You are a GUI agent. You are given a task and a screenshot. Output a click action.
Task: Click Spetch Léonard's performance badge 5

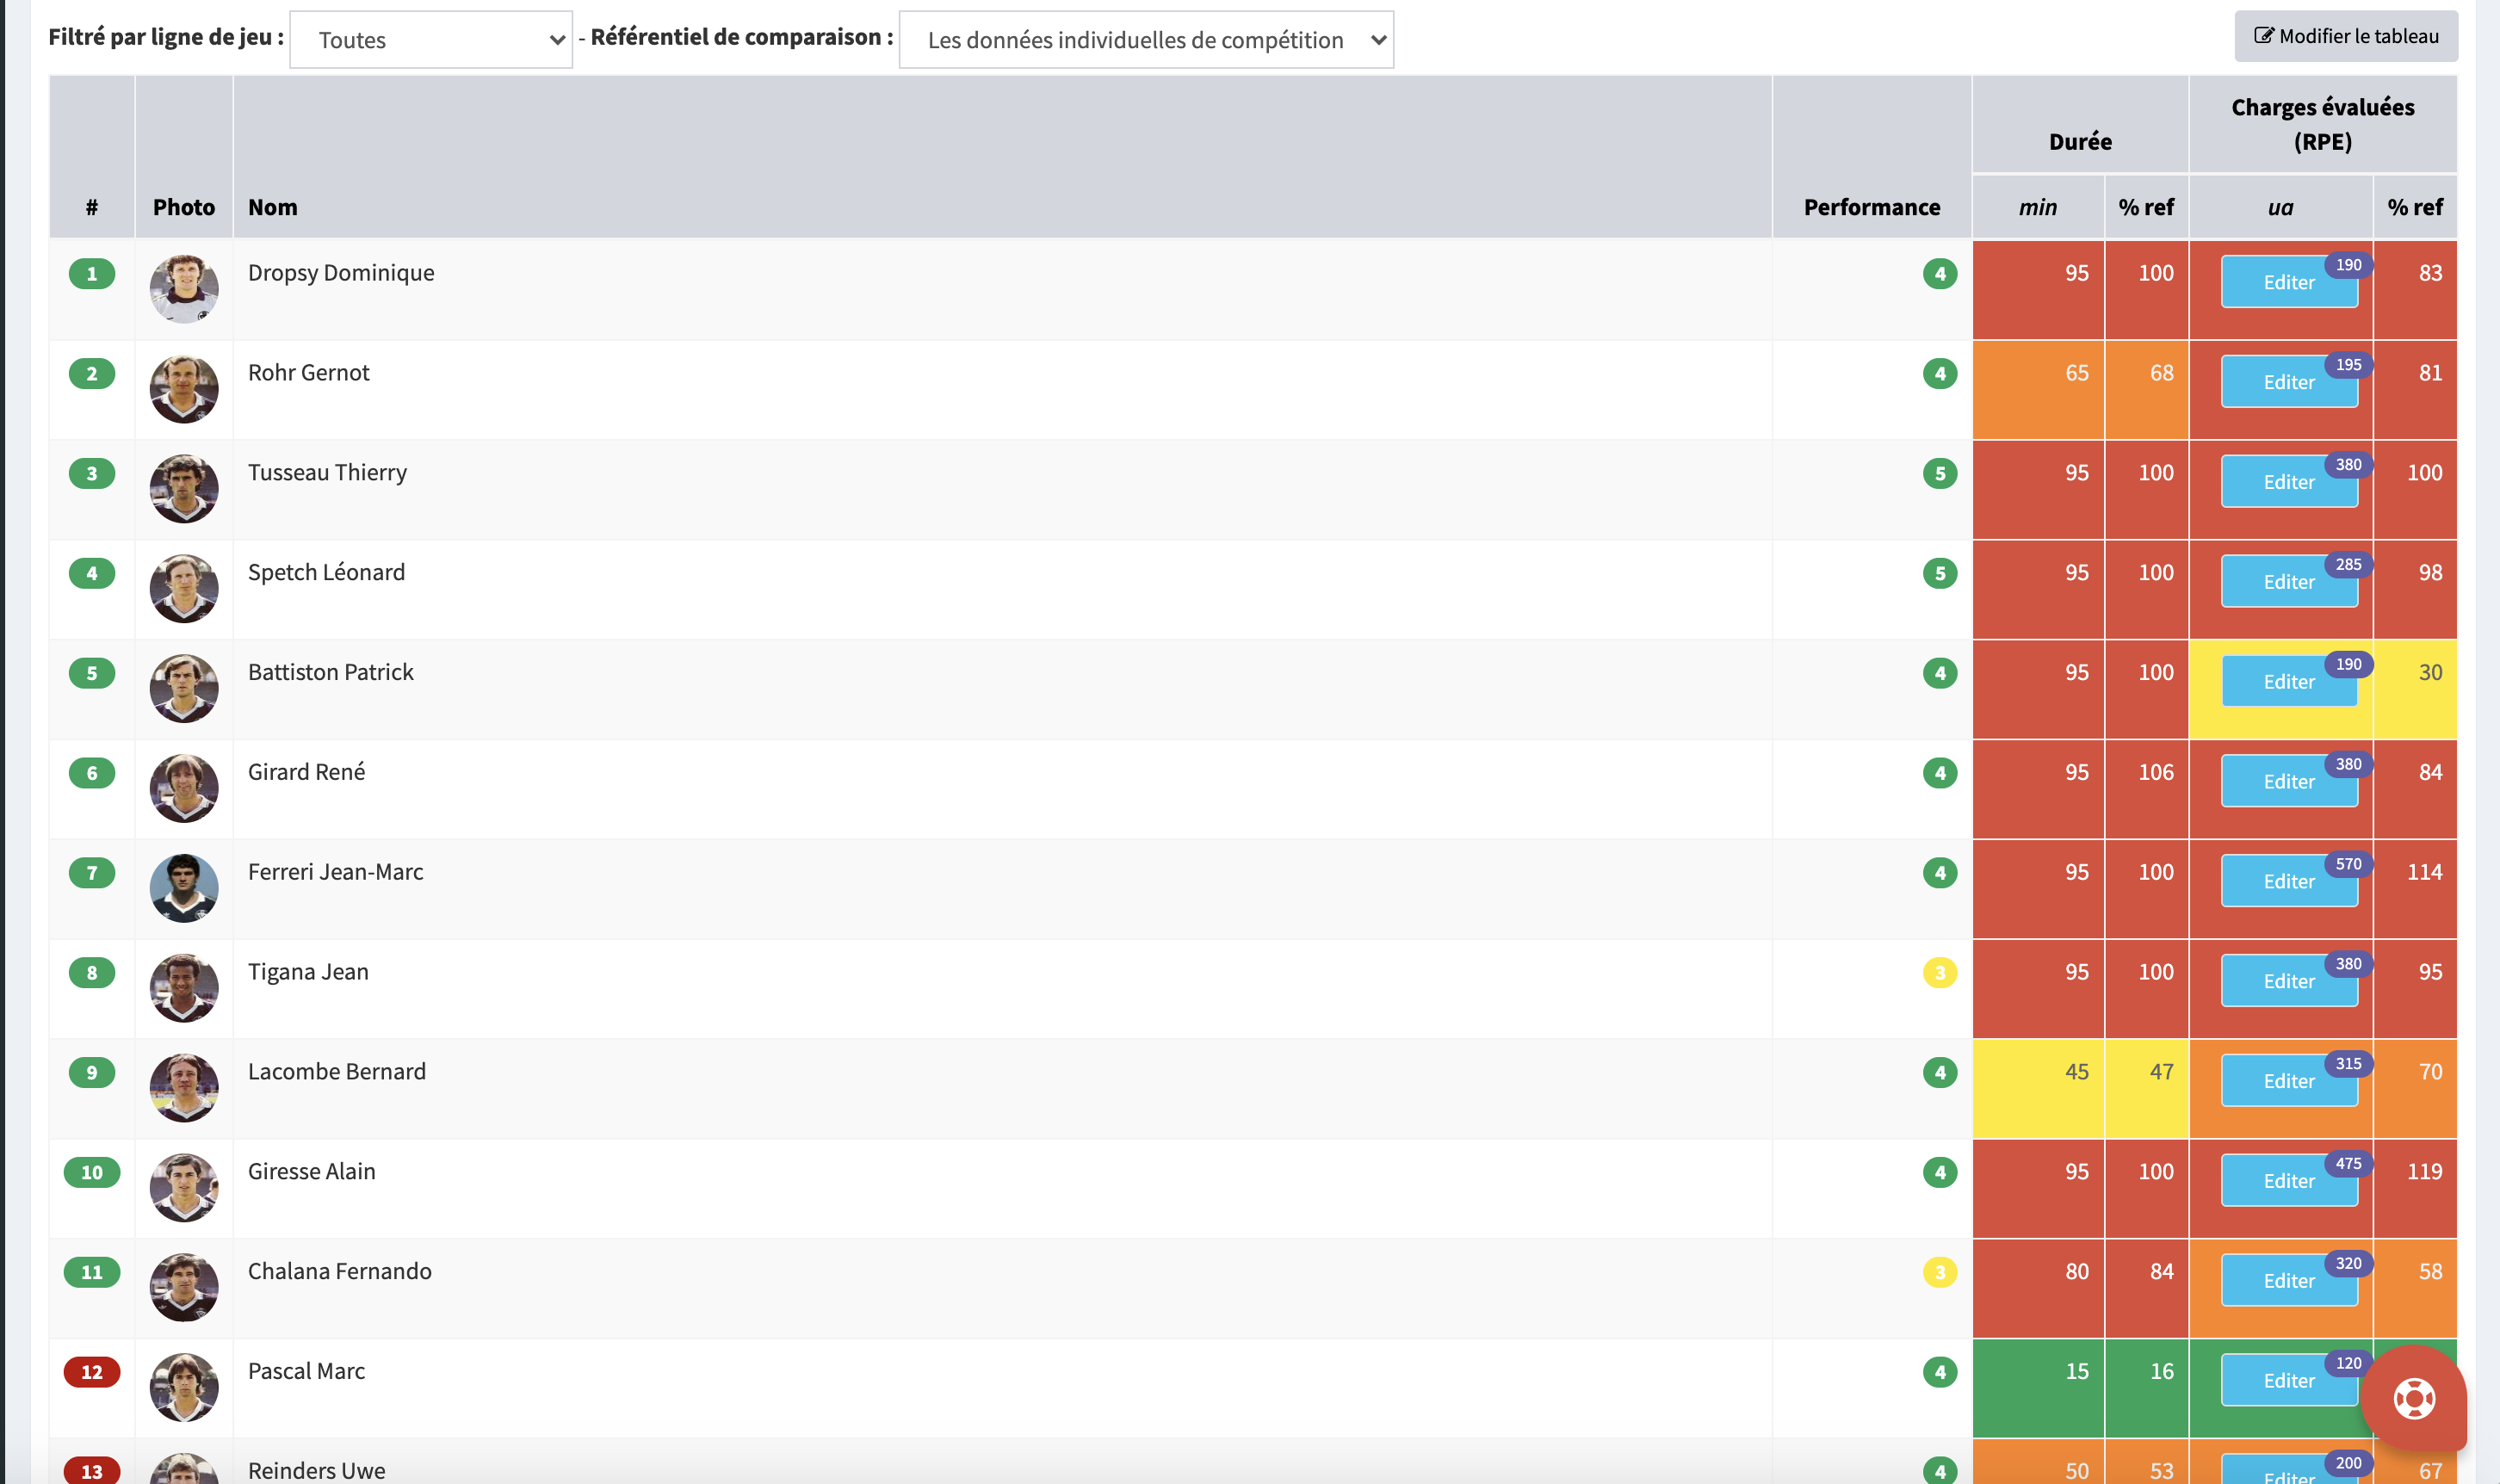coord(1940,574)
